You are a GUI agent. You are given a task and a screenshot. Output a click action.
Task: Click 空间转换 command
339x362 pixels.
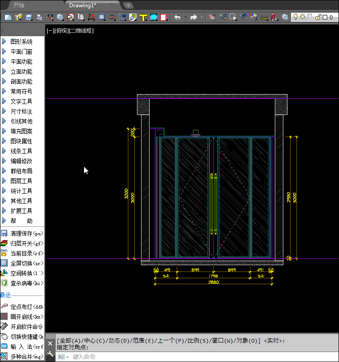coord(22,273)
